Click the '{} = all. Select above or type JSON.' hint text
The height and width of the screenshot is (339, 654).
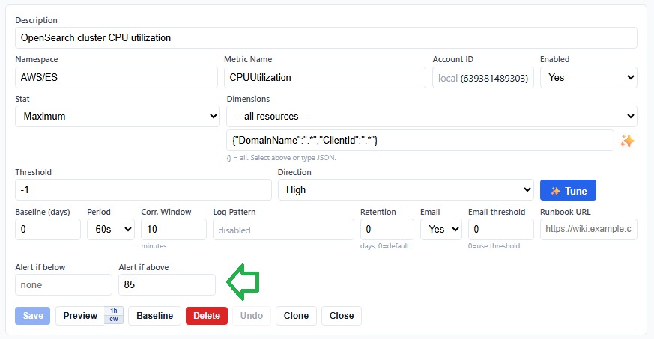click(281, 158)
